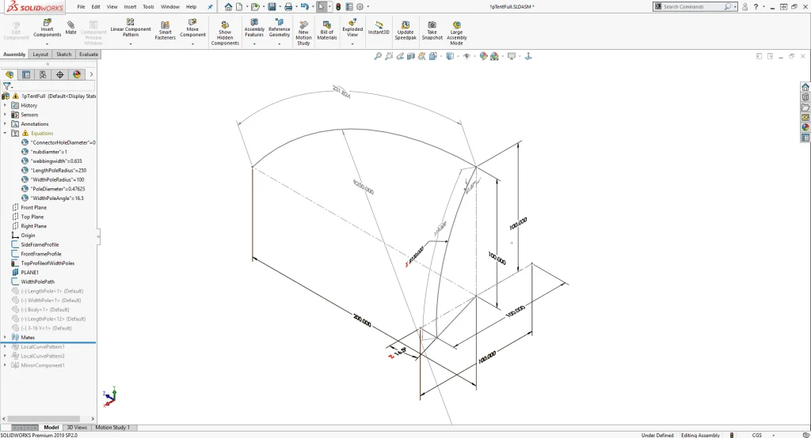Open the Insert Components dropdown arrow

click(x=47, y=43)
